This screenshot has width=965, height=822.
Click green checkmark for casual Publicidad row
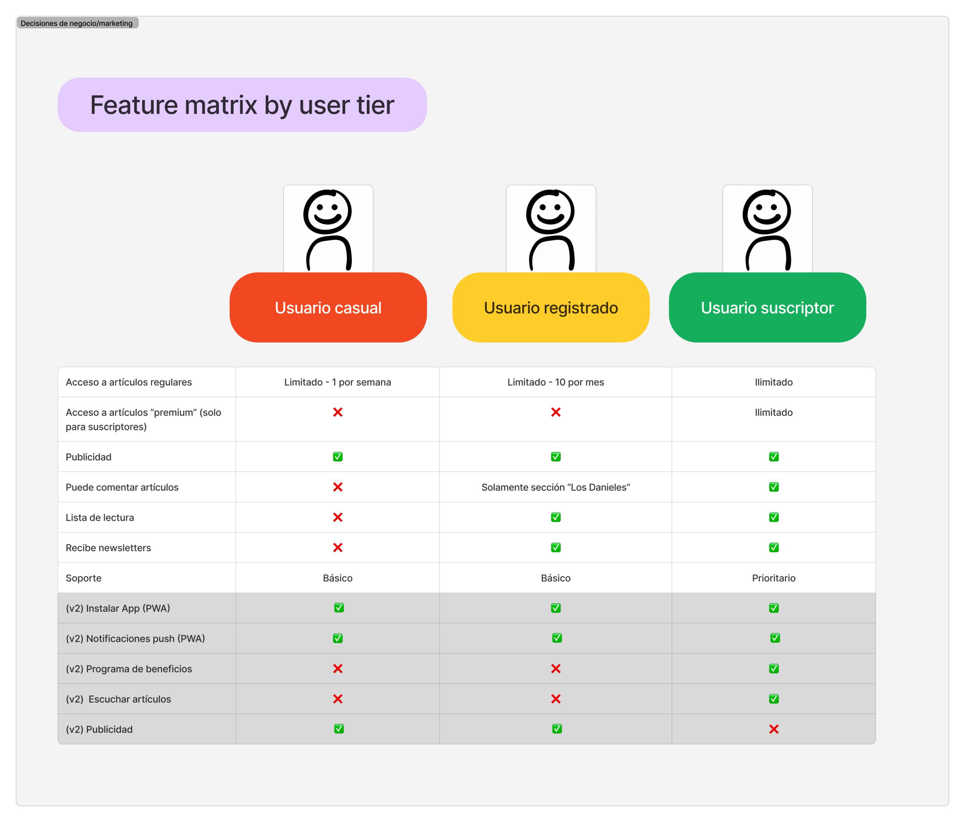pos(337,457)
